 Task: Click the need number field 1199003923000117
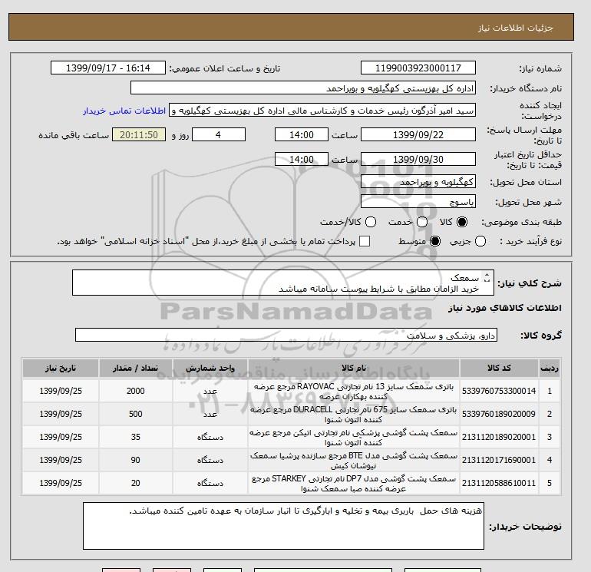(418, 68)
